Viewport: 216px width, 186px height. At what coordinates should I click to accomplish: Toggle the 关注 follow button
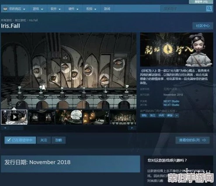point(44,140)
